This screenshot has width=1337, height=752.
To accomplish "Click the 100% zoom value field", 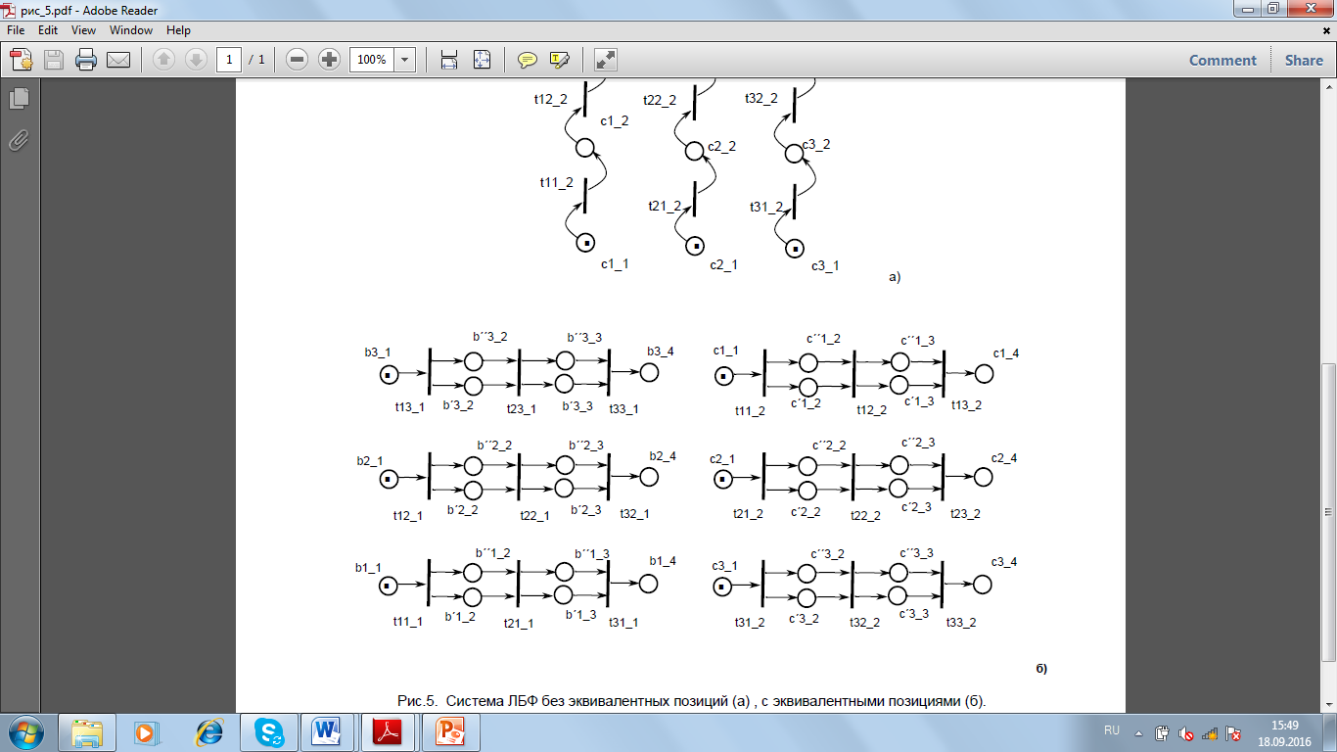I will pyautogui.click(x=372, y=60).
